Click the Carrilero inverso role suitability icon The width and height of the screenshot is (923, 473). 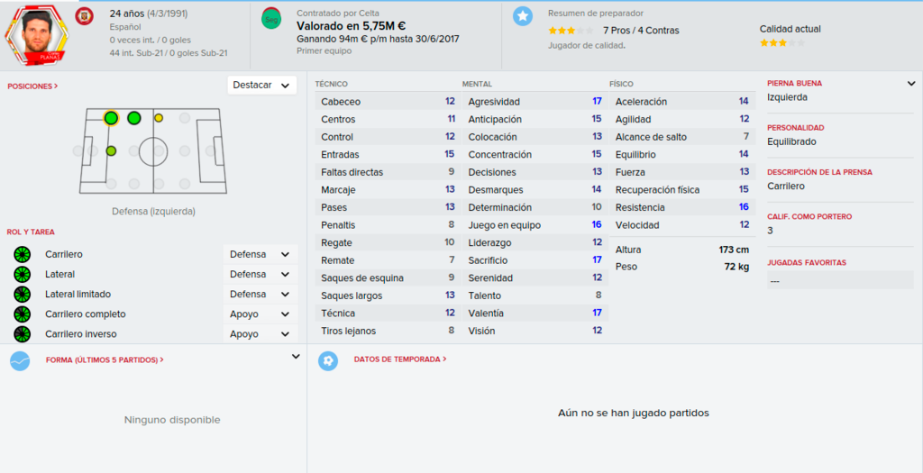point(22,334)
